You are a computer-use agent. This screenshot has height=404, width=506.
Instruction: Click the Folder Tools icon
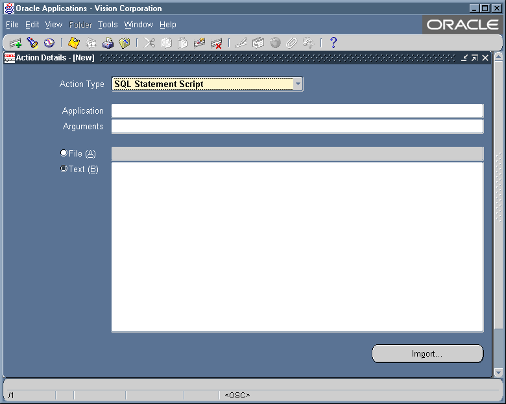[308, 43]
